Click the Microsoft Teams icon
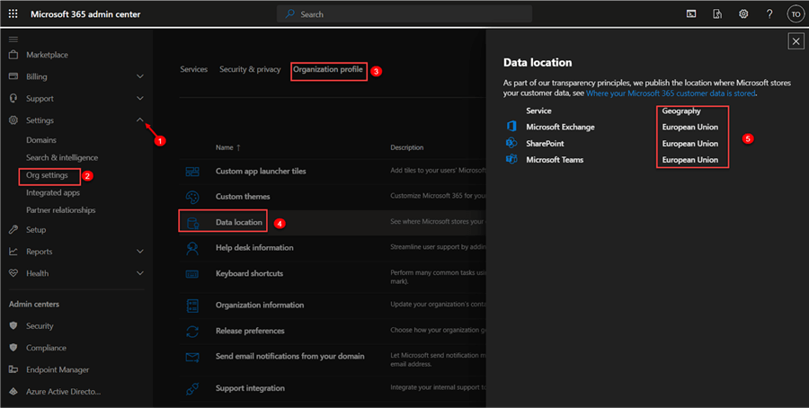This screenshot has height=408, width=809. (511, 159)
